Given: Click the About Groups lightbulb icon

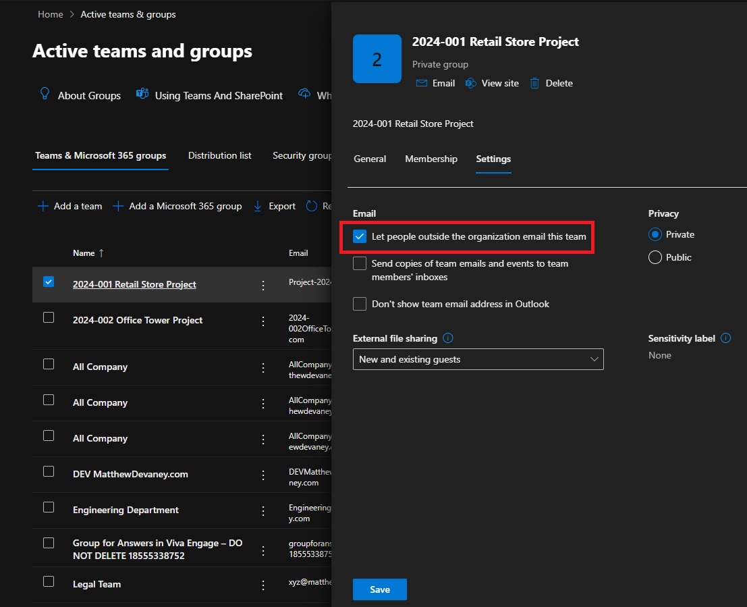Looking at the screenshot, I should pyautogui.click(x=44, y=94).
